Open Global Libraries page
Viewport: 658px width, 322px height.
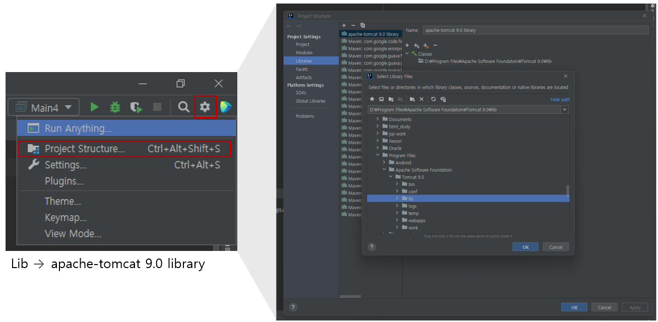click(310, 101)
